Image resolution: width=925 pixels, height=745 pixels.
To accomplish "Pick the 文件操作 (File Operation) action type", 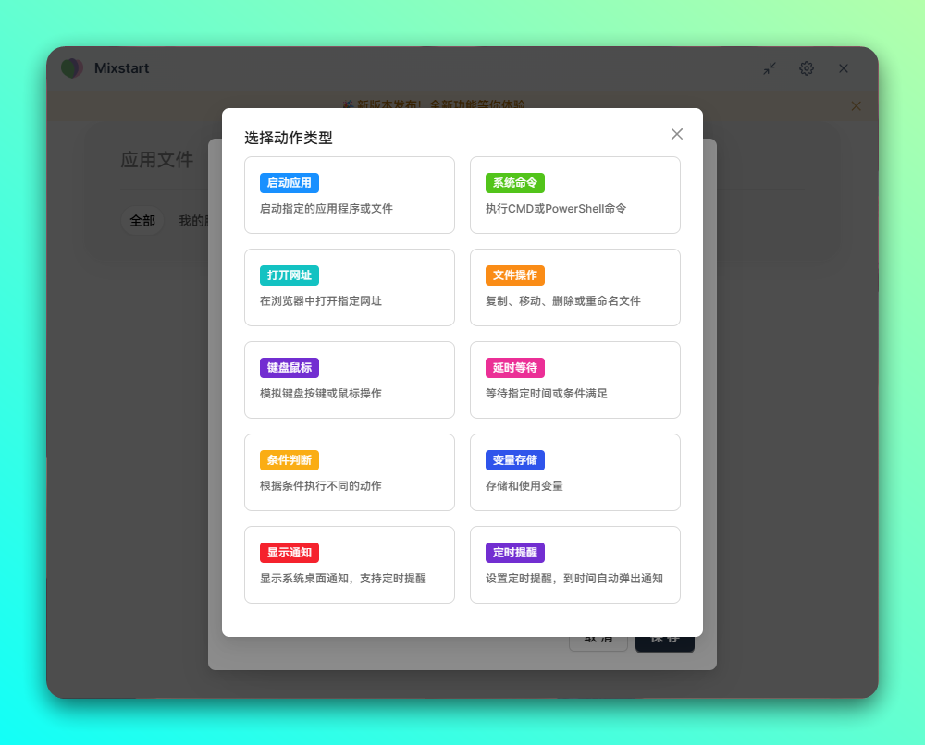I will [x=575, y=287].
